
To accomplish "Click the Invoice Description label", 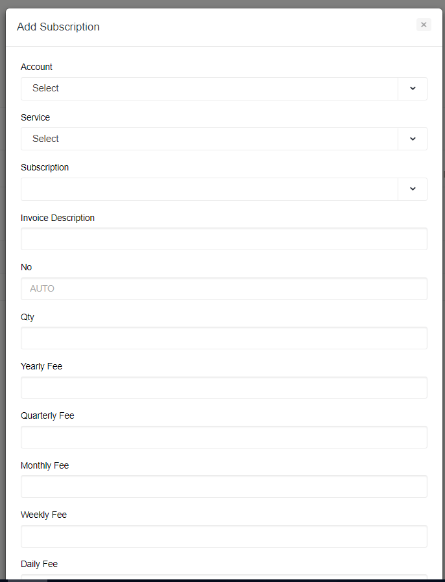I will click(58, 218).
